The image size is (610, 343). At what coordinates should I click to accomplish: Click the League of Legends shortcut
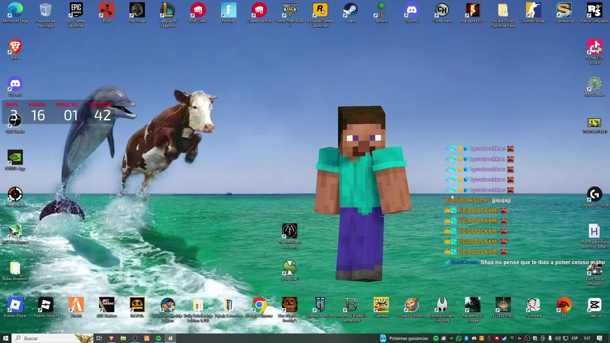[168, 15]
